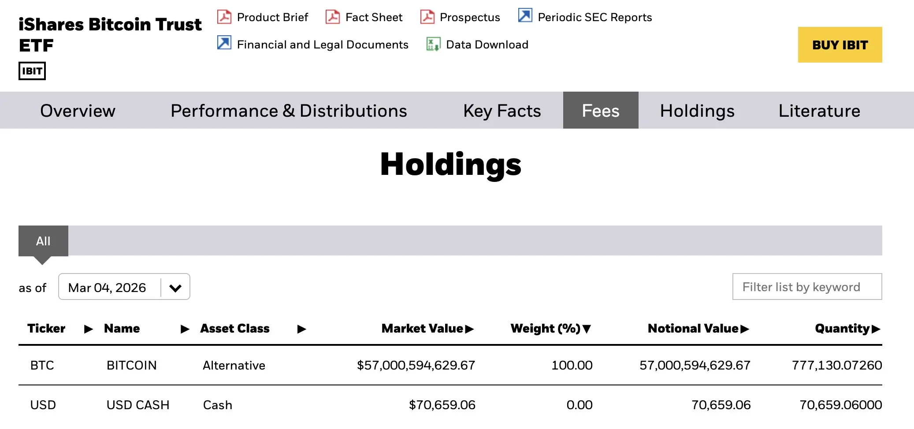This screenshot has width=914, height=429.
Task: Click the Periodic SEC Reports external link icon
Action: (525, 15)
